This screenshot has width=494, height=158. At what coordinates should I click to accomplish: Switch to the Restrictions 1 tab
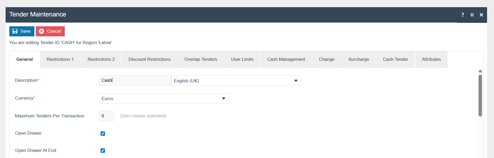coord(60,59)
